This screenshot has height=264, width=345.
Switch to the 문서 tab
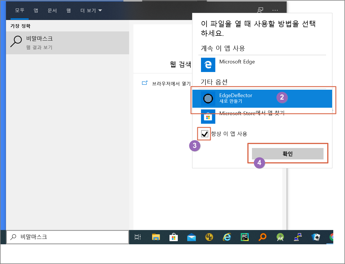(52, 11)
